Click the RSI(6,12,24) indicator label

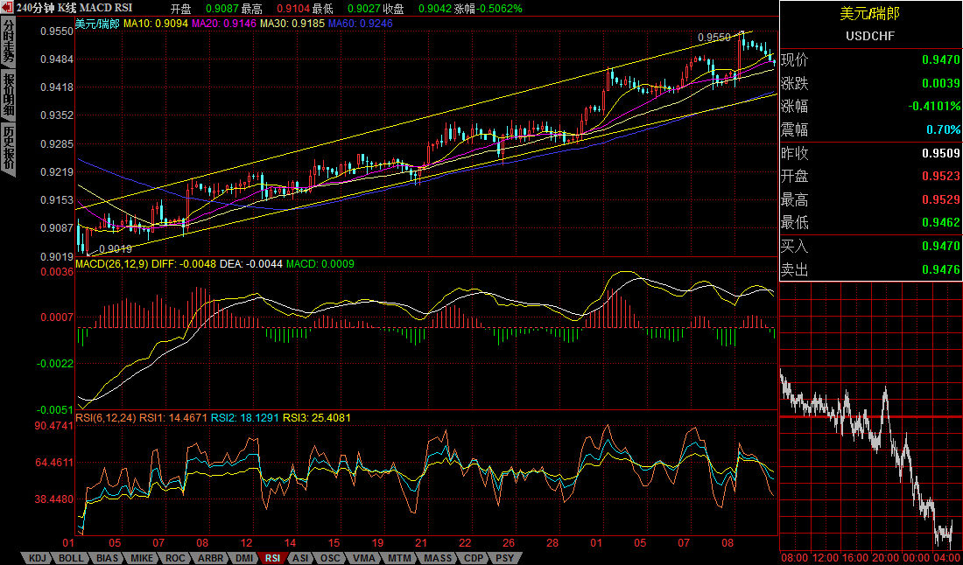click(106, 418)
